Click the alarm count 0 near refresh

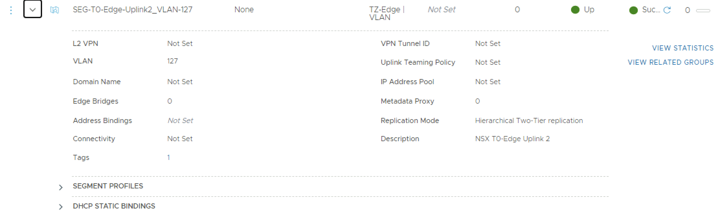click(x=687, y=10)
